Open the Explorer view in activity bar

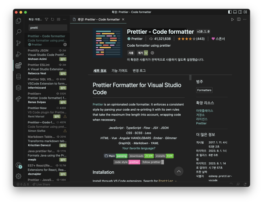pos(18,21)
